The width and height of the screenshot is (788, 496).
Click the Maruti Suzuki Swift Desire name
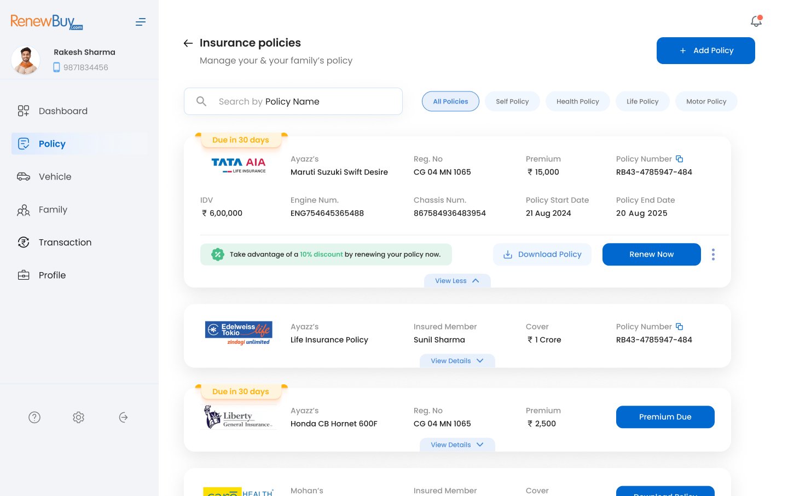(x=339, y=172)
